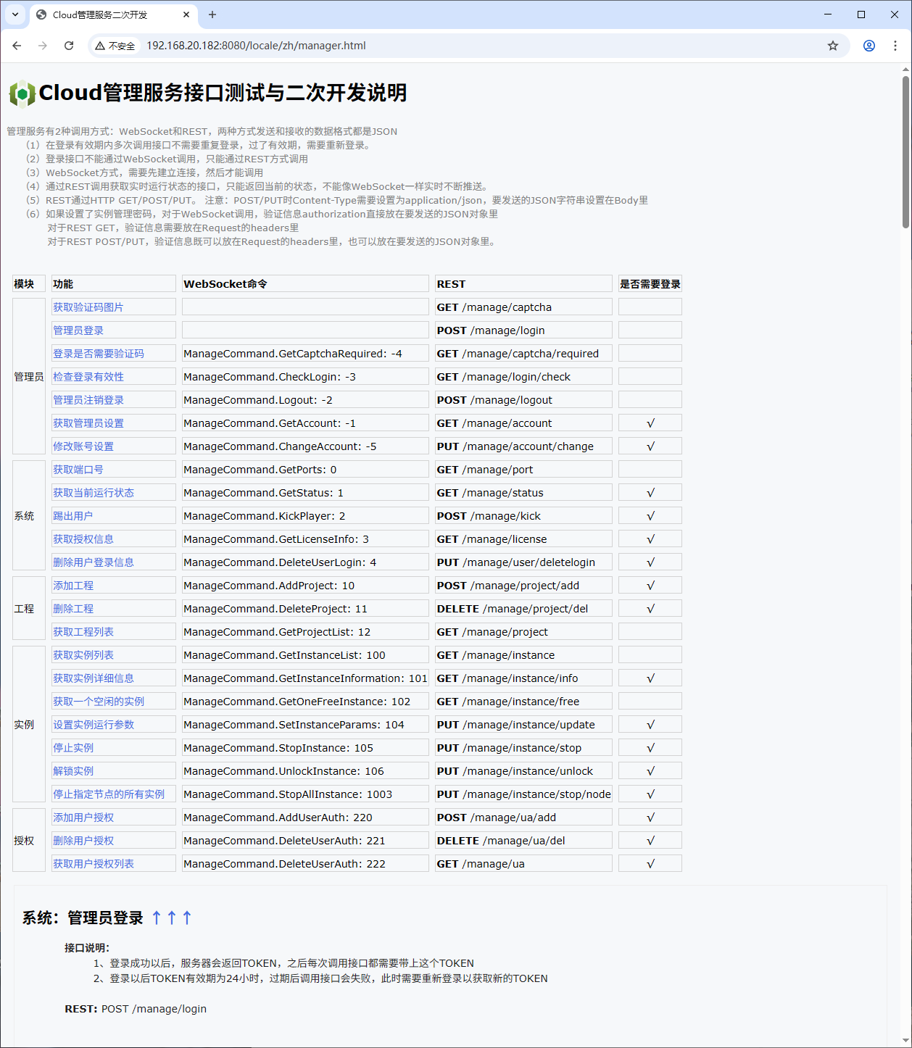Click the Cloud hexagon logo
Screen dimensions: 912x1048
click(22, 93)
